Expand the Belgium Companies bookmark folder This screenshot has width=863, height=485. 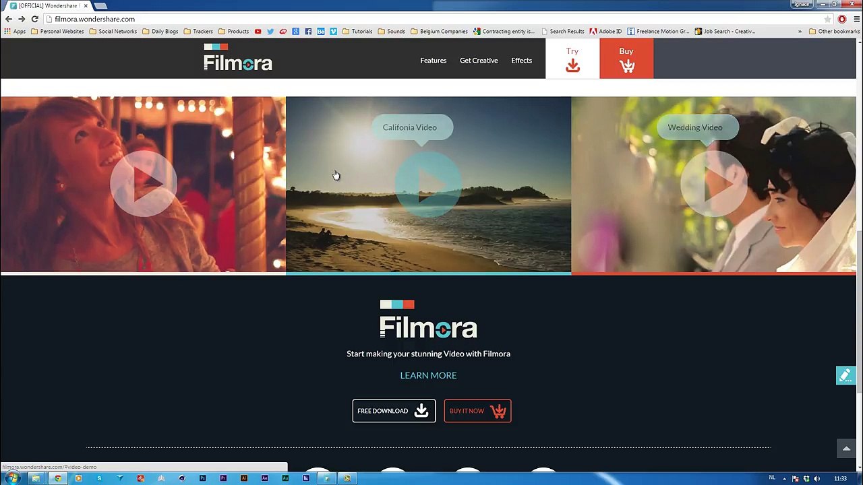click(439, 31)
